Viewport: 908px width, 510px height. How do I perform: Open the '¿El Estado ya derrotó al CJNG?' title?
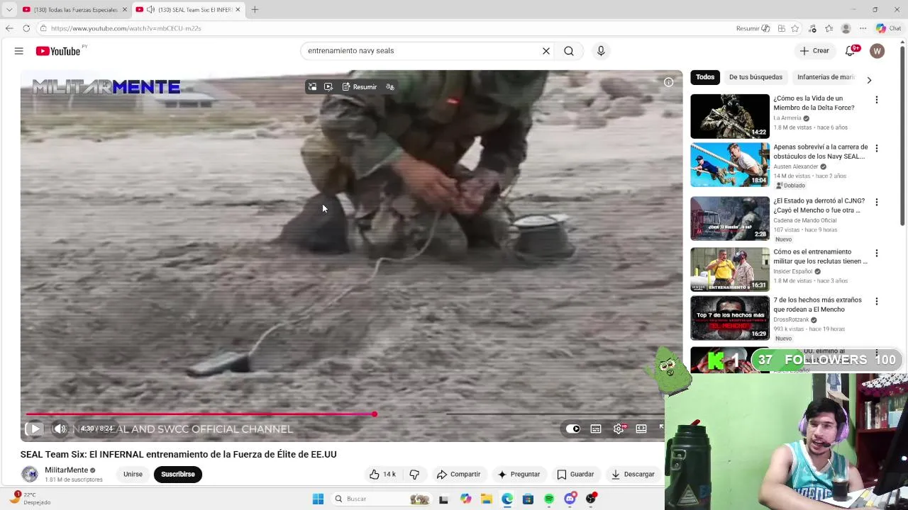[x=819, y=205]
